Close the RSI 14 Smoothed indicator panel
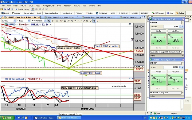Image resolution: width=192 pixels, height=120 pixels. pyautogui.click(x=132, y=79)
